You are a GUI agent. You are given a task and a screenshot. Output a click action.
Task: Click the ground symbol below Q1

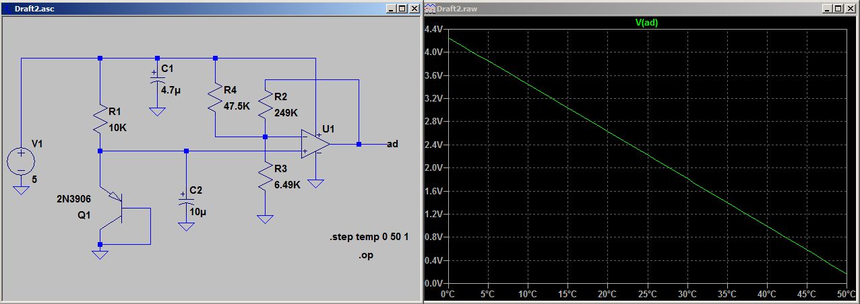[x=100, y=255]
